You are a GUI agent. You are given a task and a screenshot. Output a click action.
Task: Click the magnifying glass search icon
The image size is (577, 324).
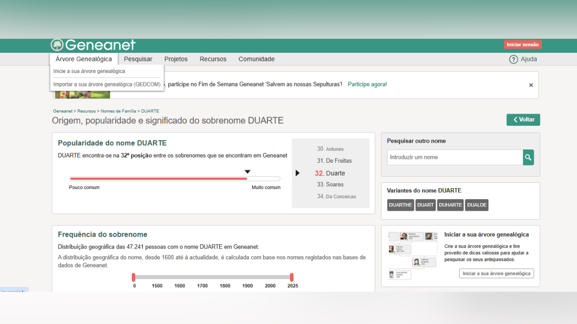point(528,157)
